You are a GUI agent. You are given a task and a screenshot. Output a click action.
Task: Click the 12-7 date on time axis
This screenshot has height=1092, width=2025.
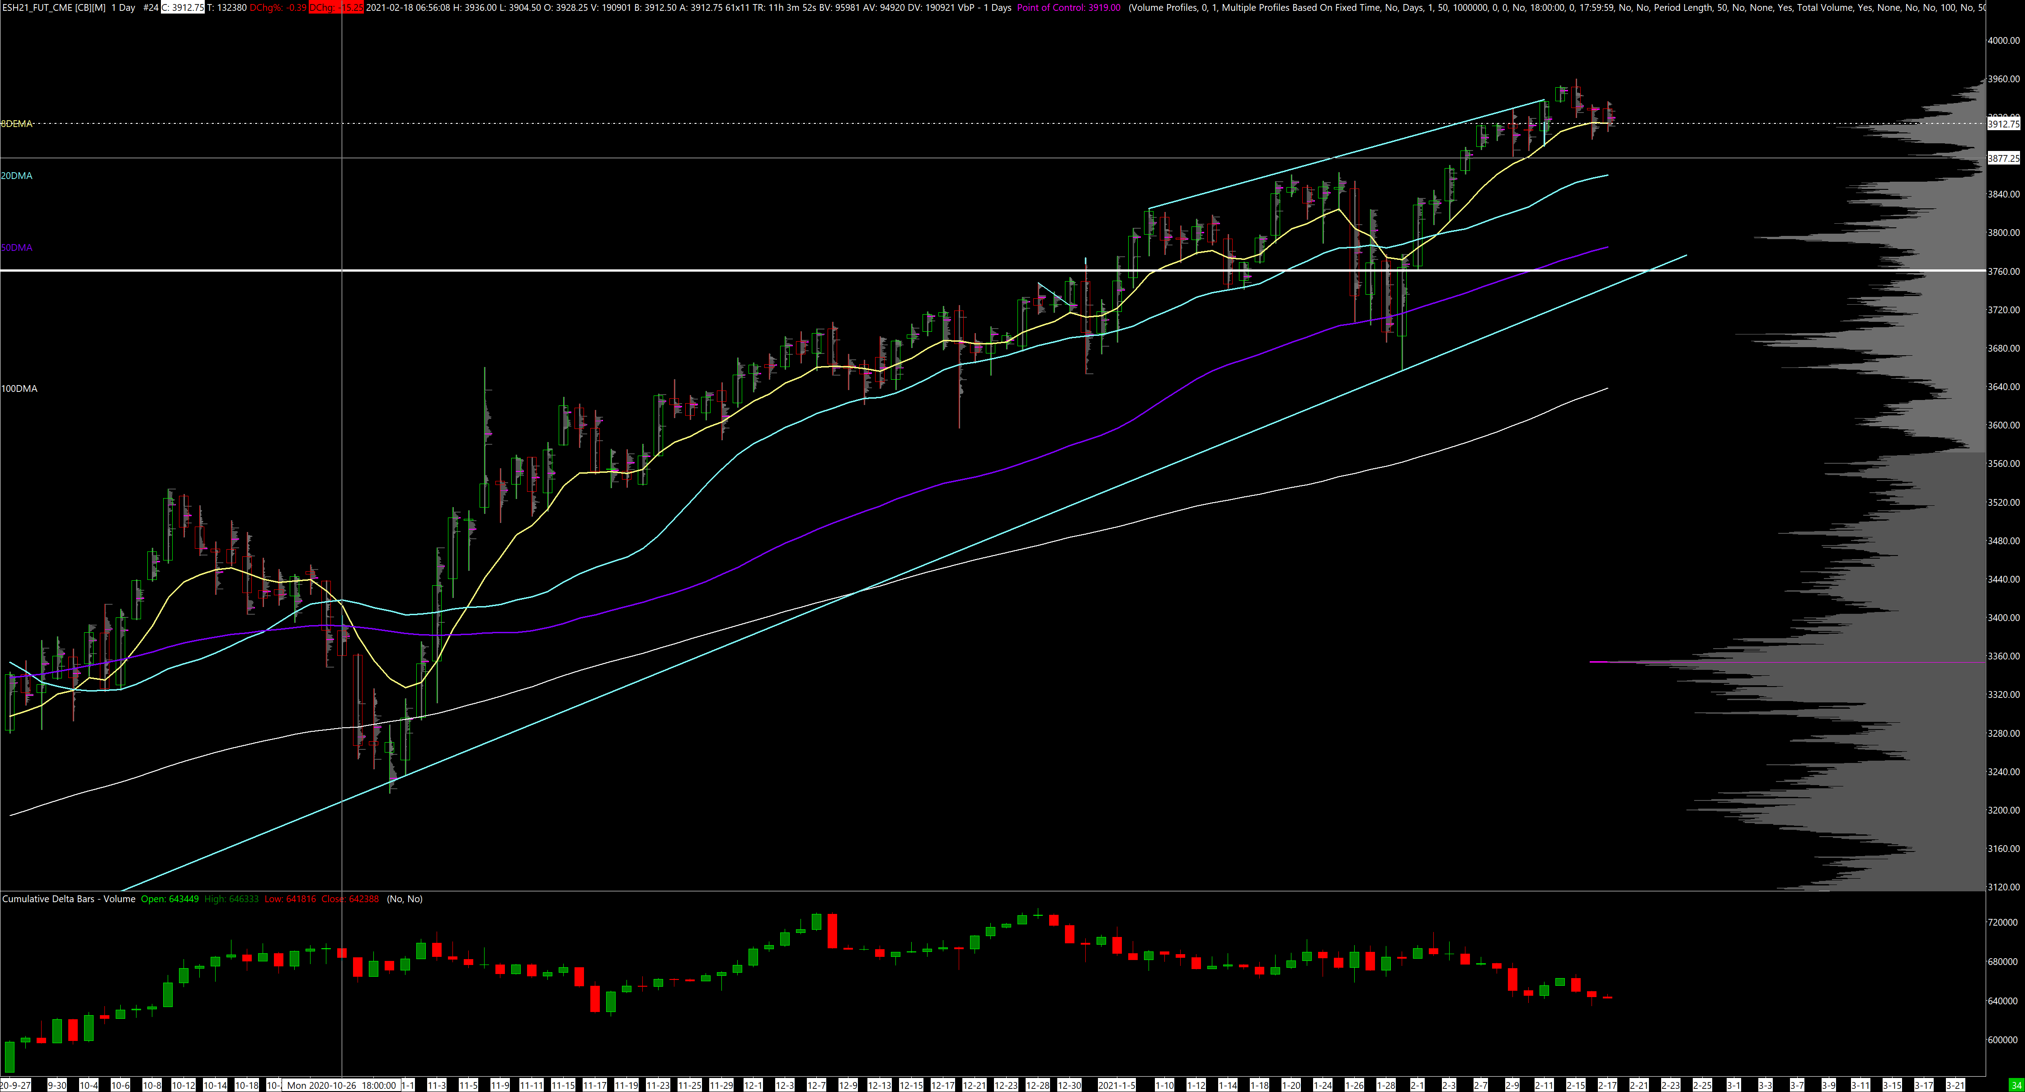817,1085
